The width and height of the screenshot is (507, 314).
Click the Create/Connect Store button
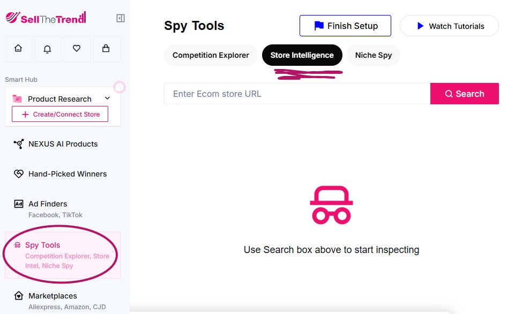[x=59, y=114]
